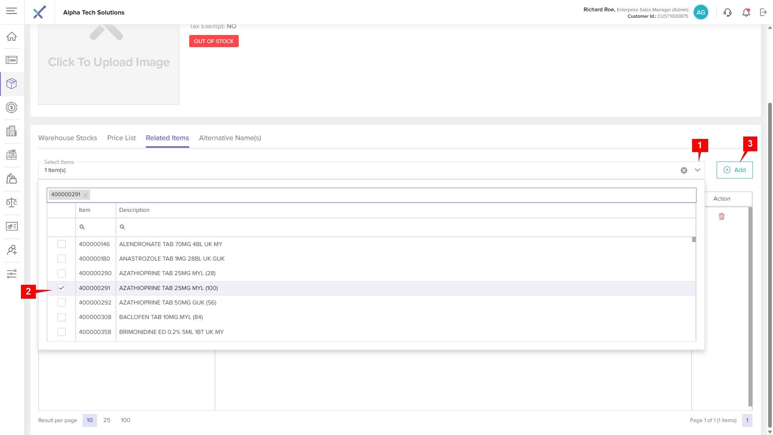Open the headset support icon
The image size is (773, 435).
tap(728, 12)
